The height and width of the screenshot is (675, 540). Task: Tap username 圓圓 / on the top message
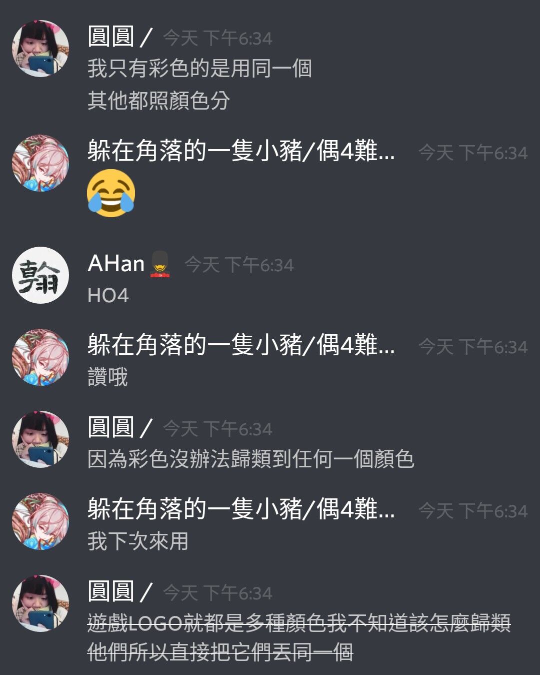click(x=120, y=37)
